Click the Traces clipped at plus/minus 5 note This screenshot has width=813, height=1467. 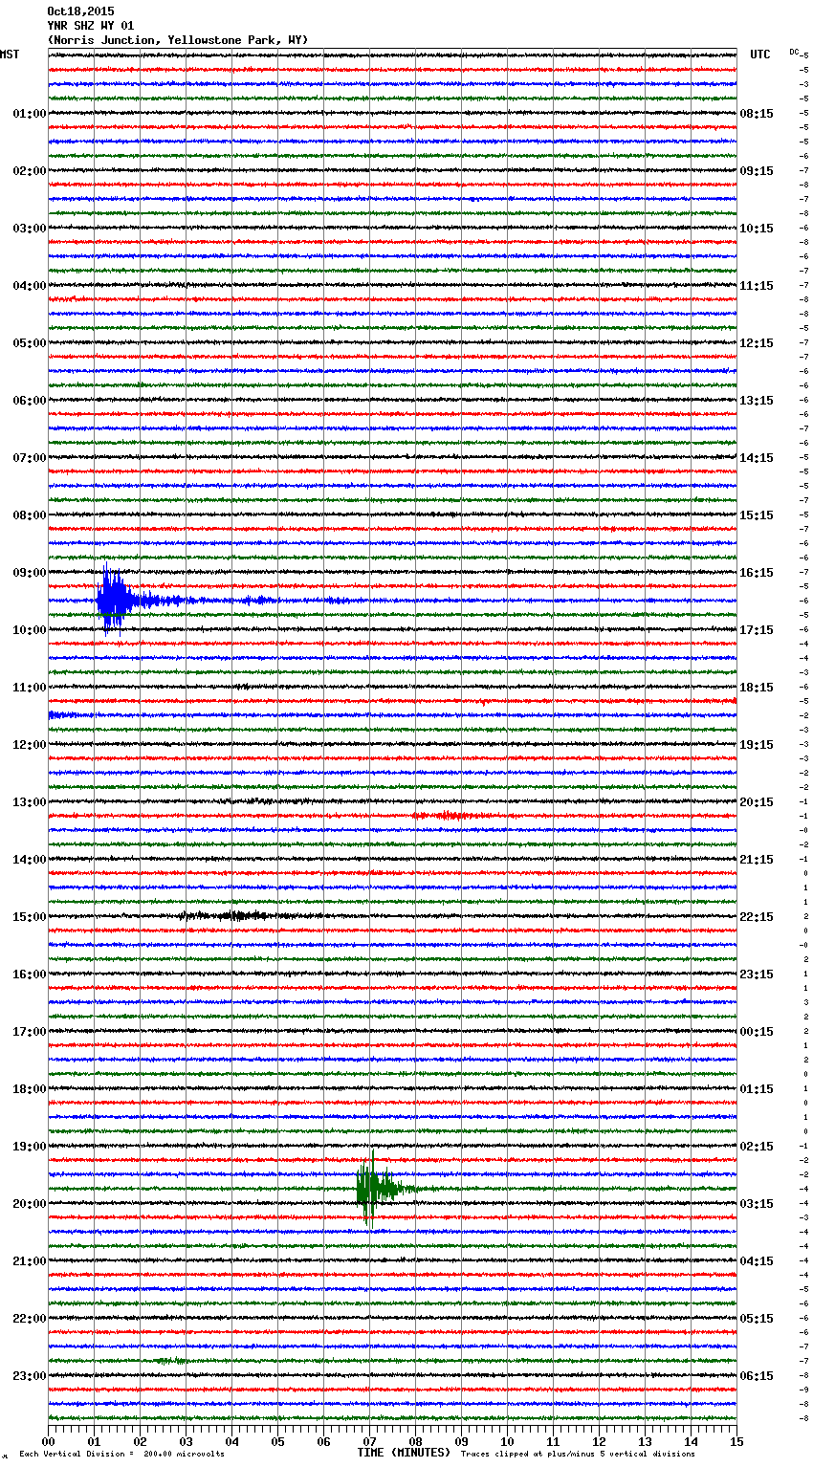(578, 1454)
